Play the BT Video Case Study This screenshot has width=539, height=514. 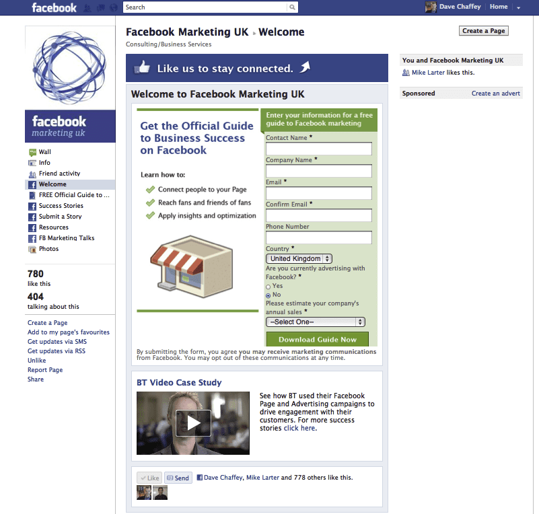coord(193,423)
